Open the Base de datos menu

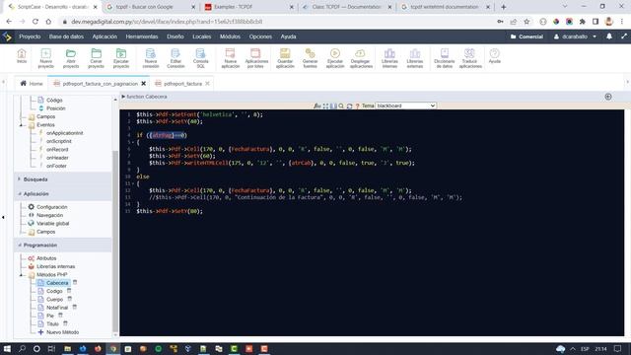pos(66,36)
